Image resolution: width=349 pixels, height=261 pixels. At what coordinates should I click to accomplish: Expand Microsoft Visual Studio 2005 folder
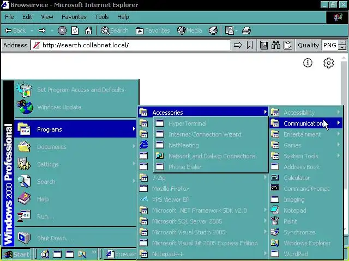(203, 232)
